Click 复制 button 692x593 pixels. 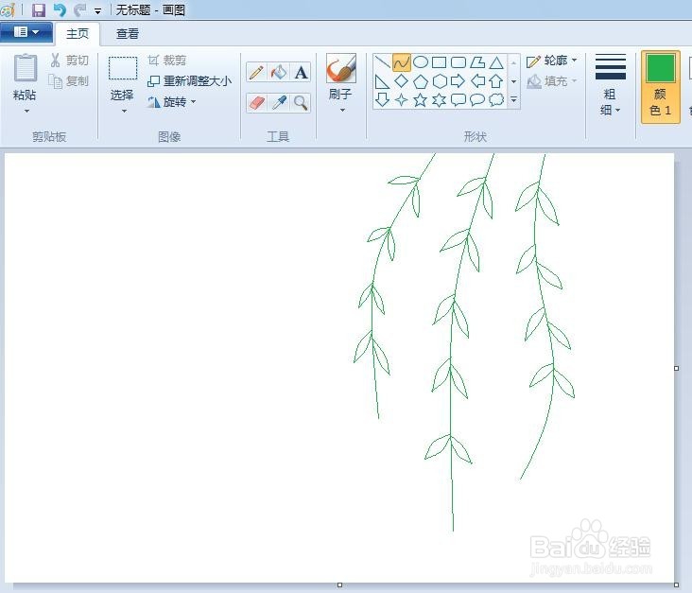click(x=69, y=81)
